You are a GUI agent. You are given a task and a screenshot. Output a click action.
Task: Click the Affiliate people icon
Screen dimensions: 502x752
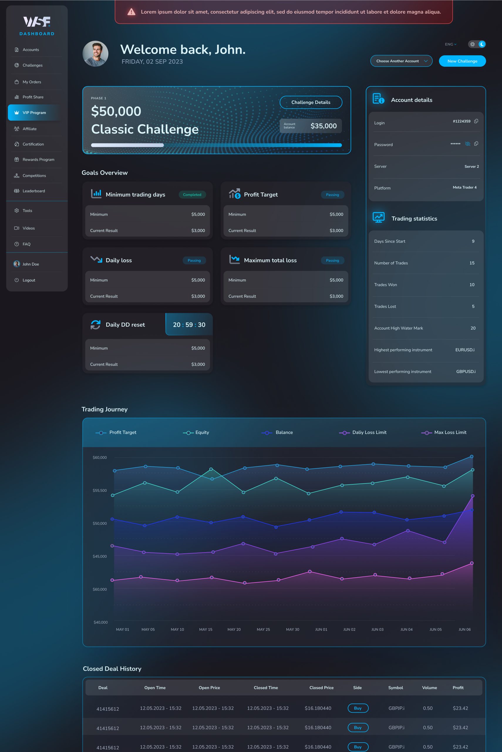(17, 129)
